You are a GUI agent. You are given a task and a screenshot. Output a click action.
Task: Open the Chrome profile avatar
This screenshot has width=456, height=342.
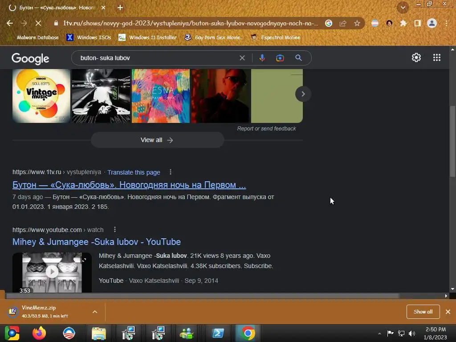point(432,23)
